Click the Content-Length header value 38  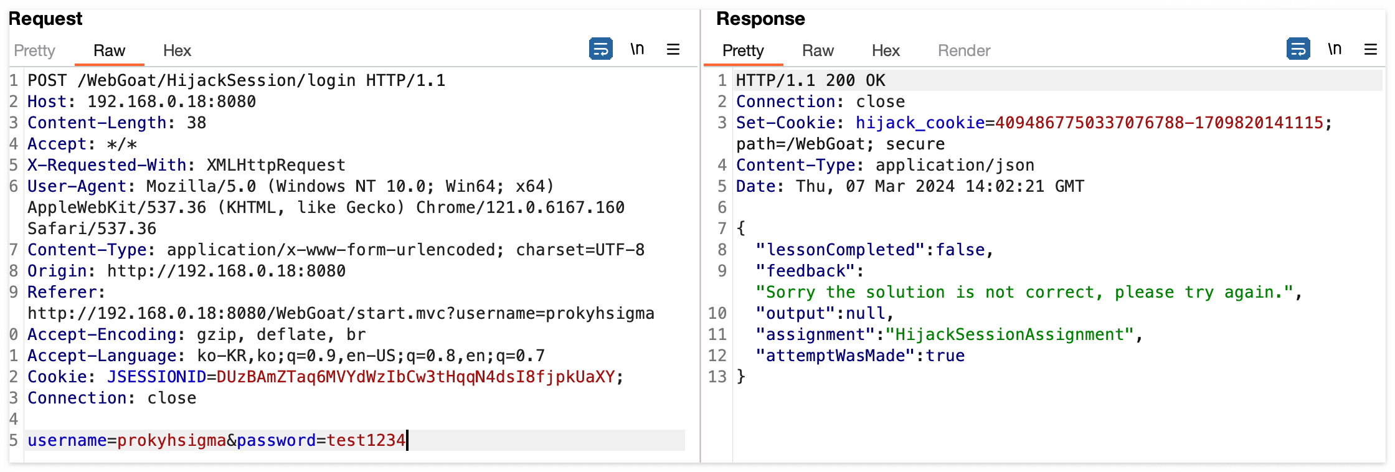click(x=197, y=123)
